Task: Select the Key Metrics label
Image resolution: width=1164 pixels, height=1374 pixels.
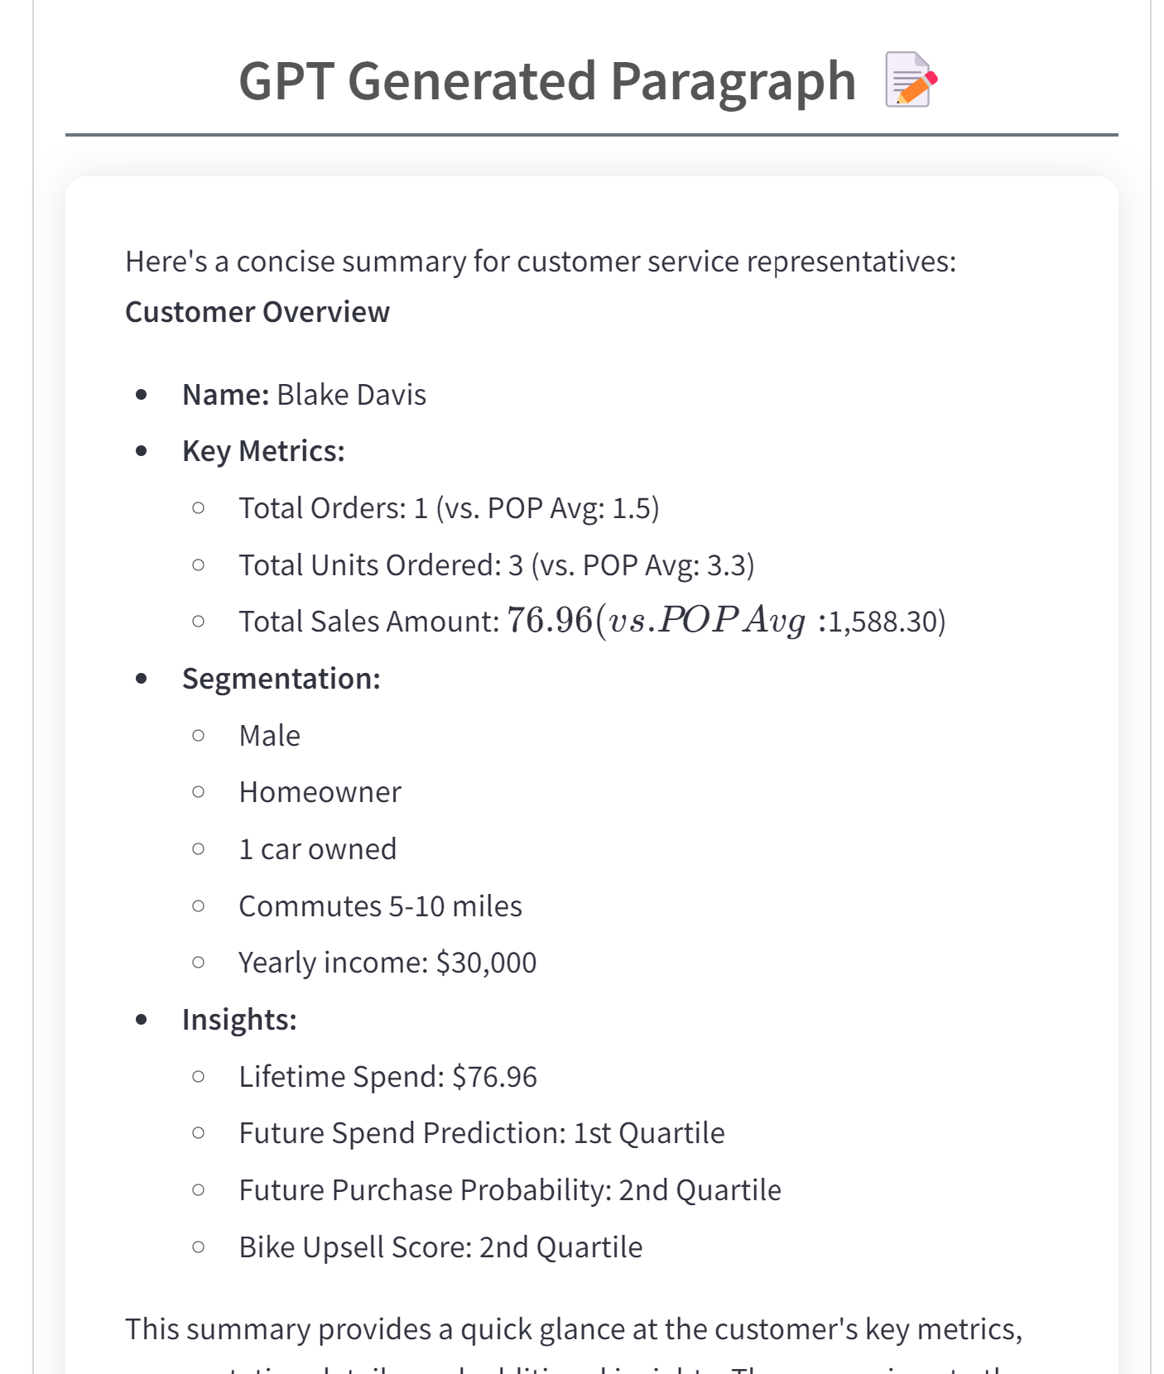Action: [263, 451]
